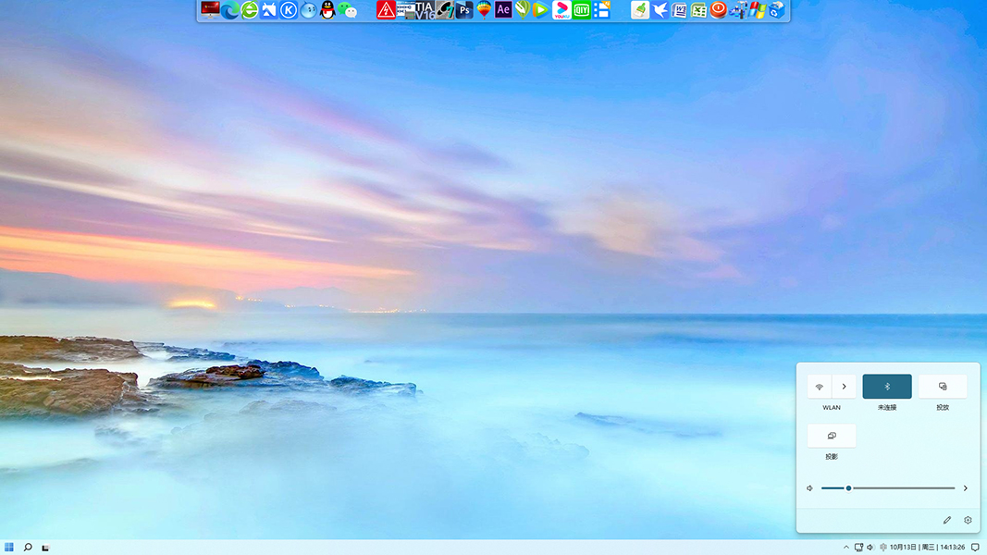Open After Effects from the dock

tap(503, 10)
